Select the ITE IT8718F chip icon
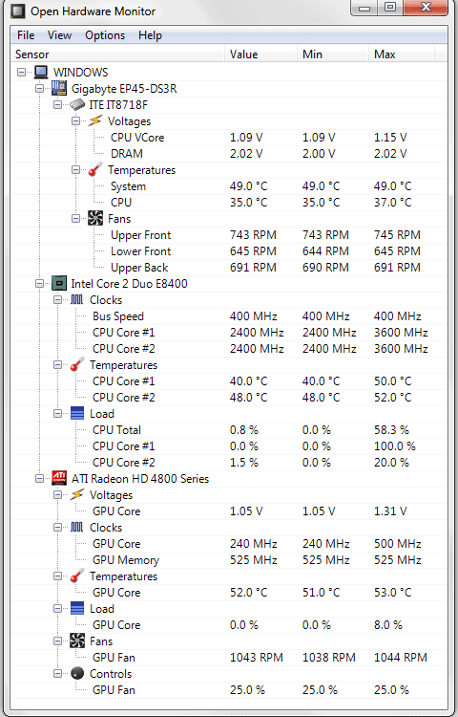Screen dimensions: 458x717 pos(77,105)
